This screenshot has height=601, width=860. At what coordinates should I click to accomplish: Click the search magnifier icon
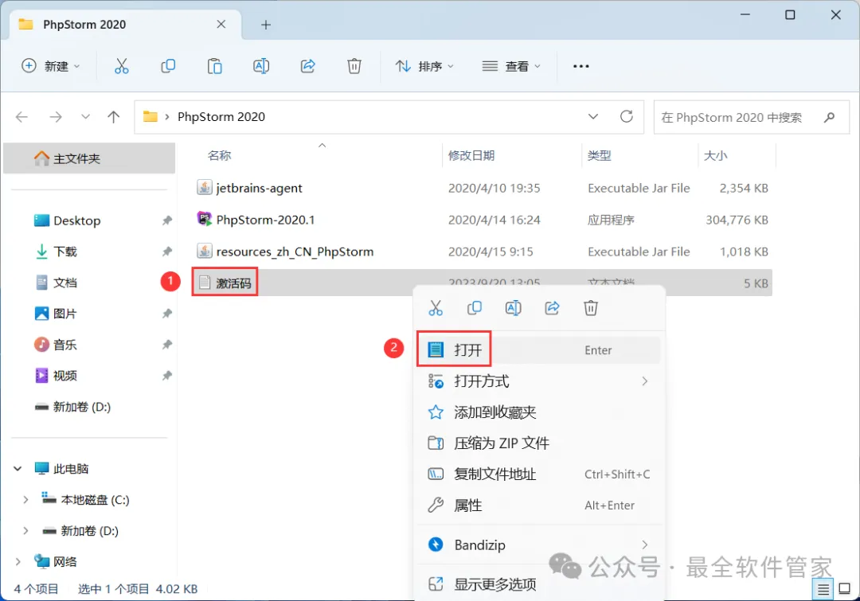[829, 117]
